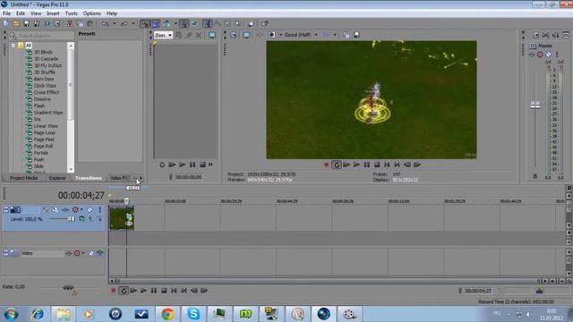
Task: Open the Redo history dropdown arrow
Action: click(x=133, y=24)
